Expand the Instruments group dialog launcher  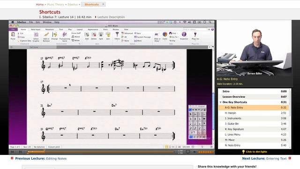tap(79, 44)
